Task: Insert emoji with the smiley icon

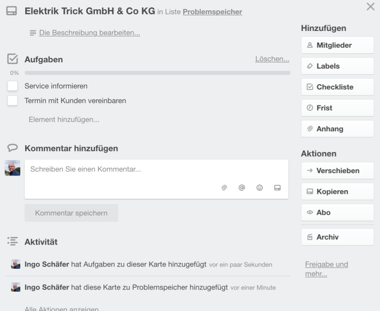Action: [x=260, y=188]
